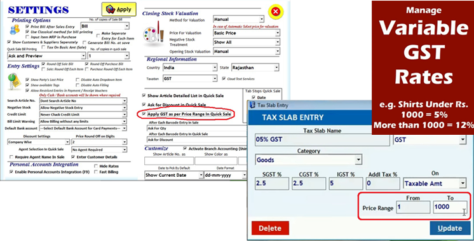The width and height of the screenshot is (474, 241).
Task: Toggle Show Party's Last Price
Action: [x=27, y=80]
